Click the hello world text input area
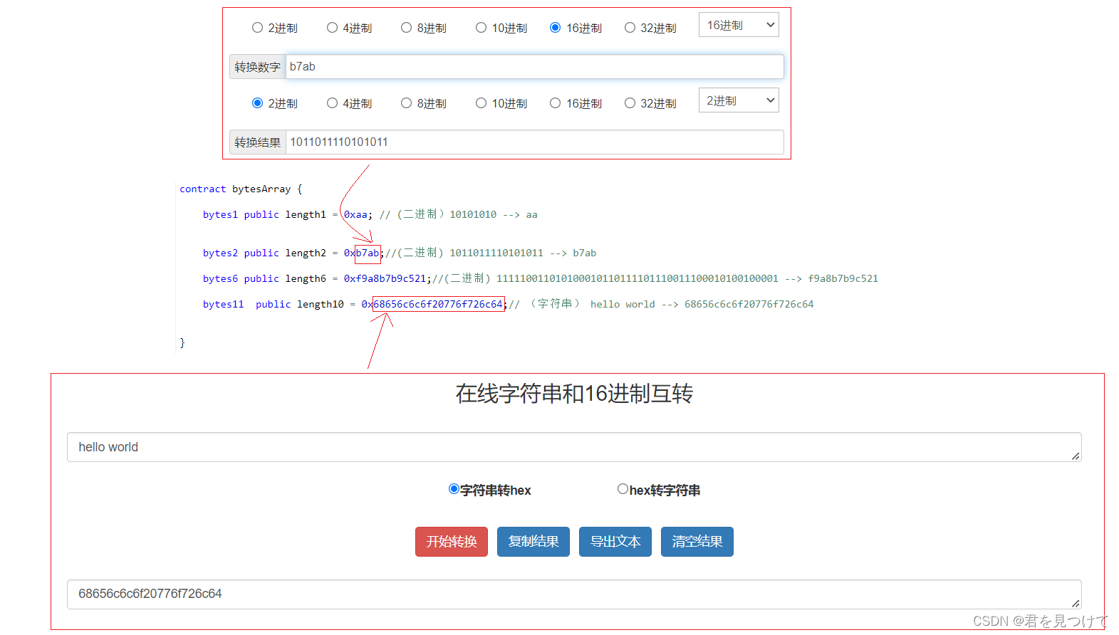The height and width of the screenshot is (635, 1119). [574, 447]
